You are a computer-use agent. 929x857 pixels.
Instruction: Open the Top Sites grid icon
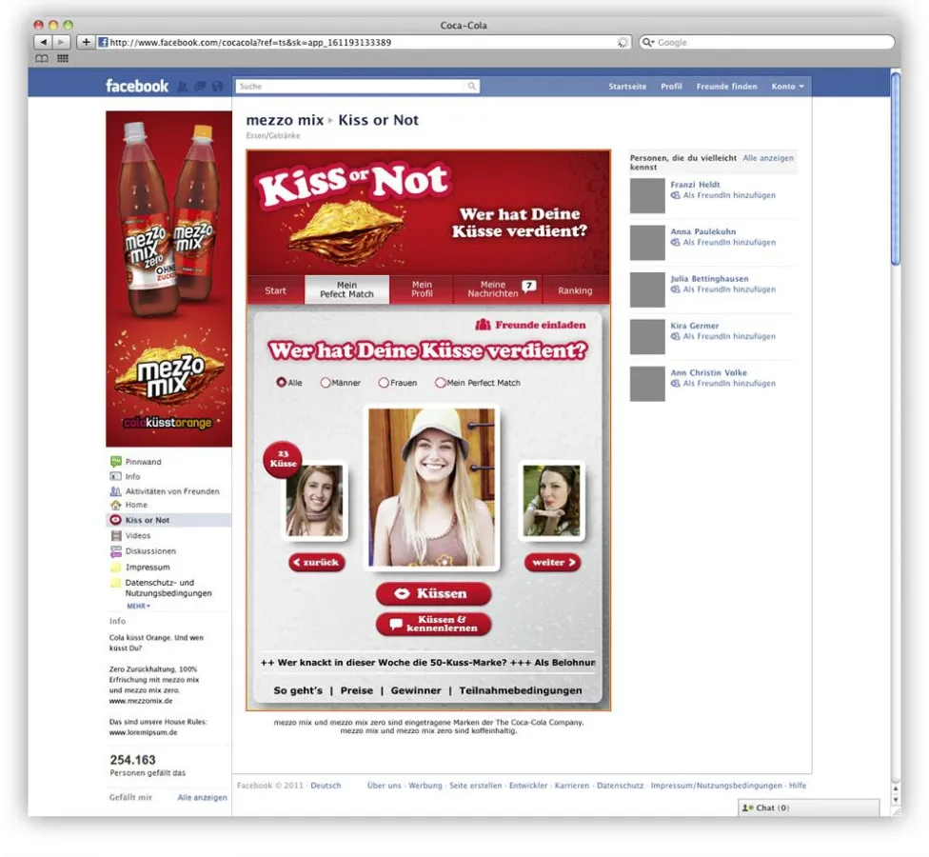click(x=63, y=59)
